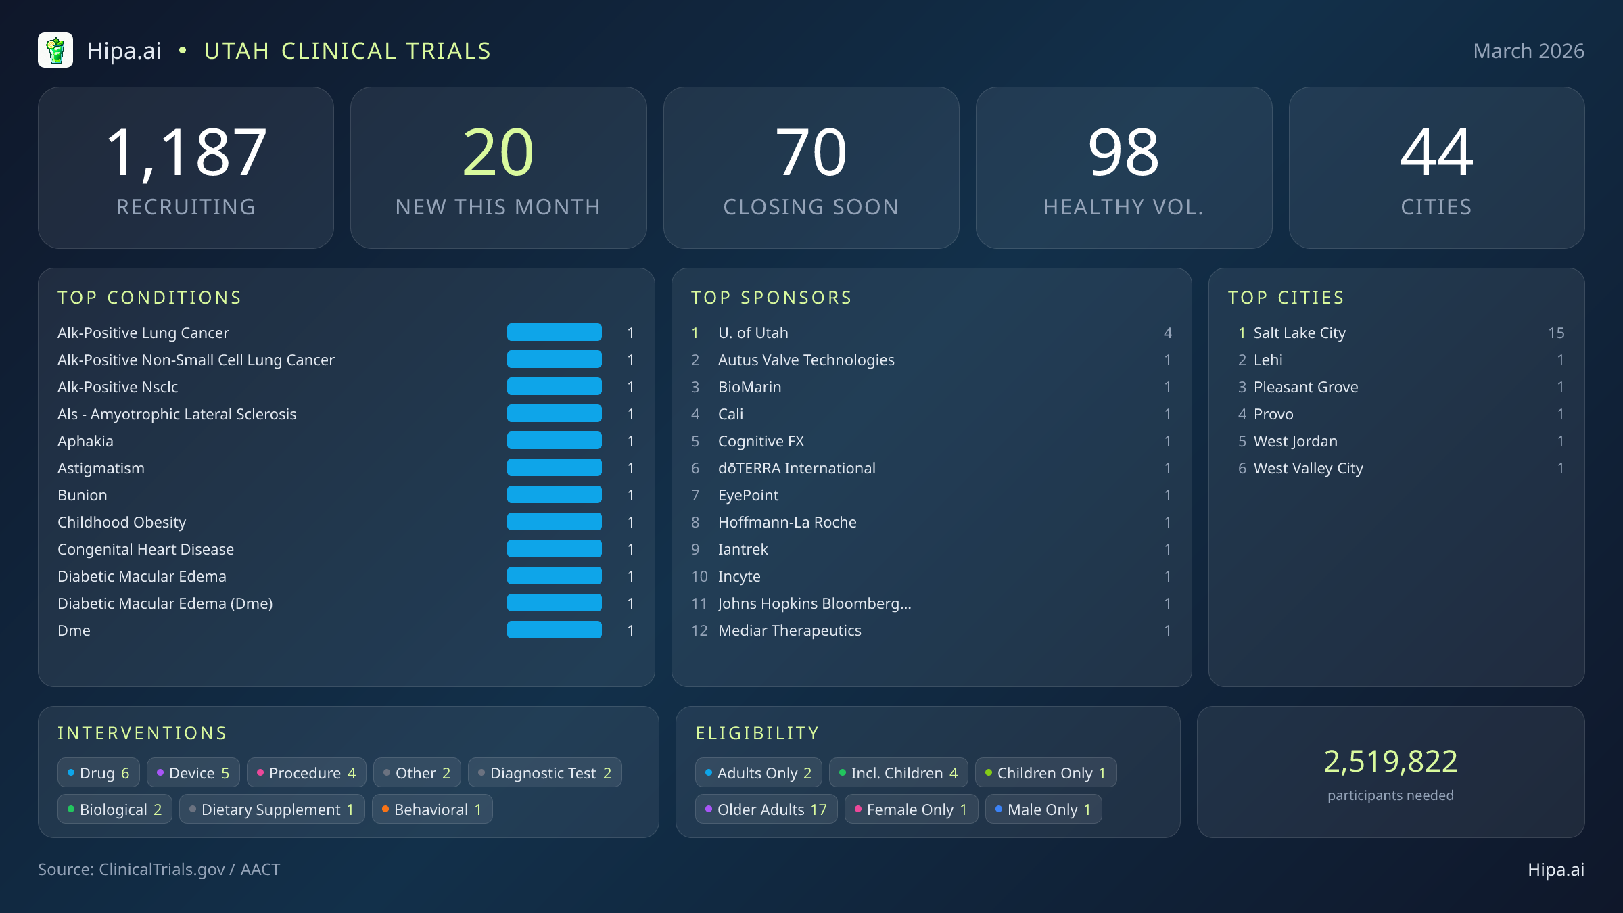
Task: Toggle the Older Adults 17 filter
Action: tap(766, 809)
